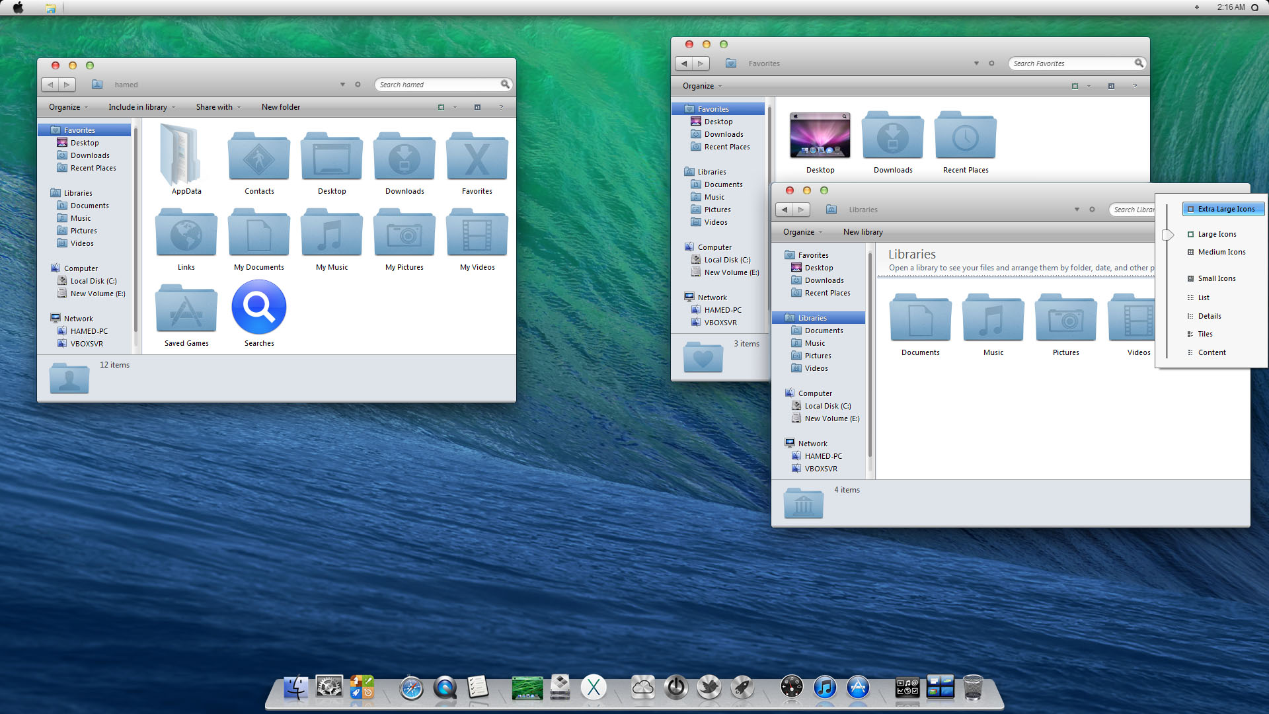Select Extra Large Icons menu entry
The height and width of the screenshot is (714, 1269).
[1225, 209]
